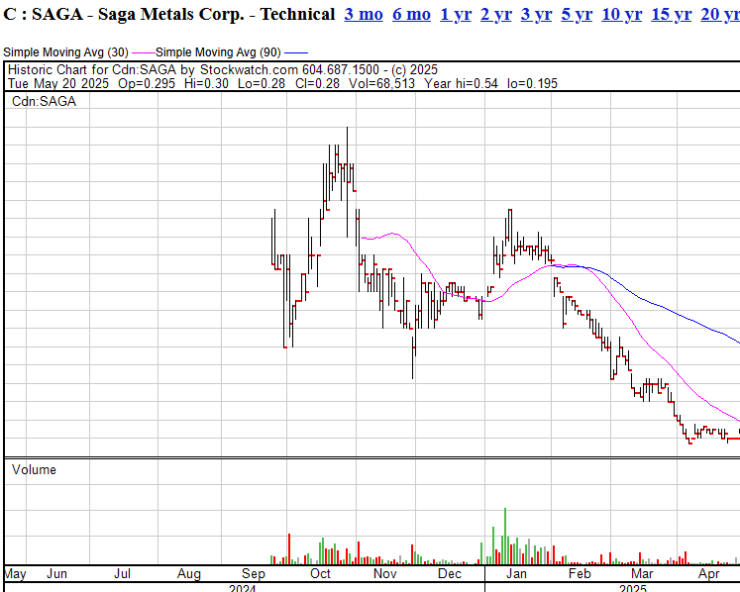This screenshot has width=740, height=592.
Task: Click the tallest green volume bar in January
Action: [x=505, y=537]
